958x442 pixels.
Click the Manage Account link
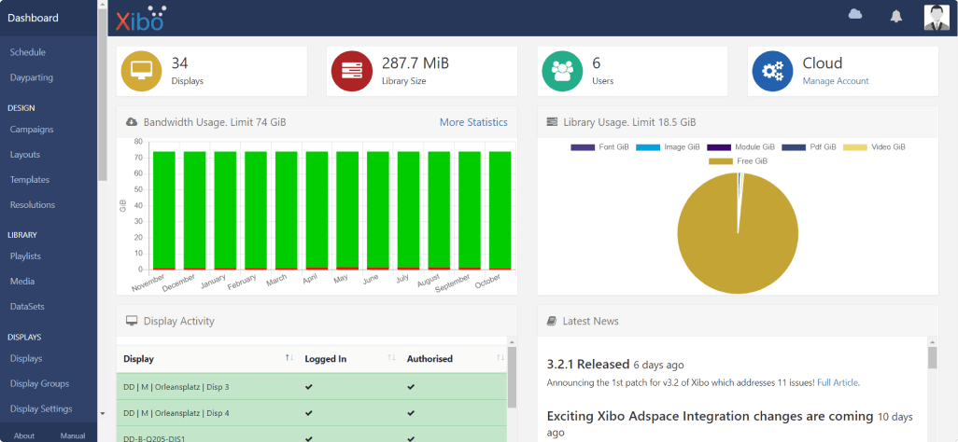point(836,81)
